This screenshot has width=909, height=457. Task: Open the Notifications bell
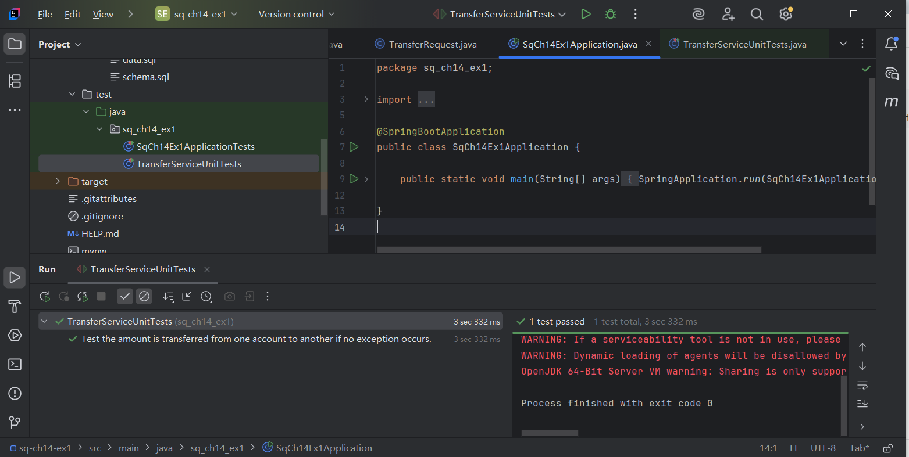tap(891, 44)
